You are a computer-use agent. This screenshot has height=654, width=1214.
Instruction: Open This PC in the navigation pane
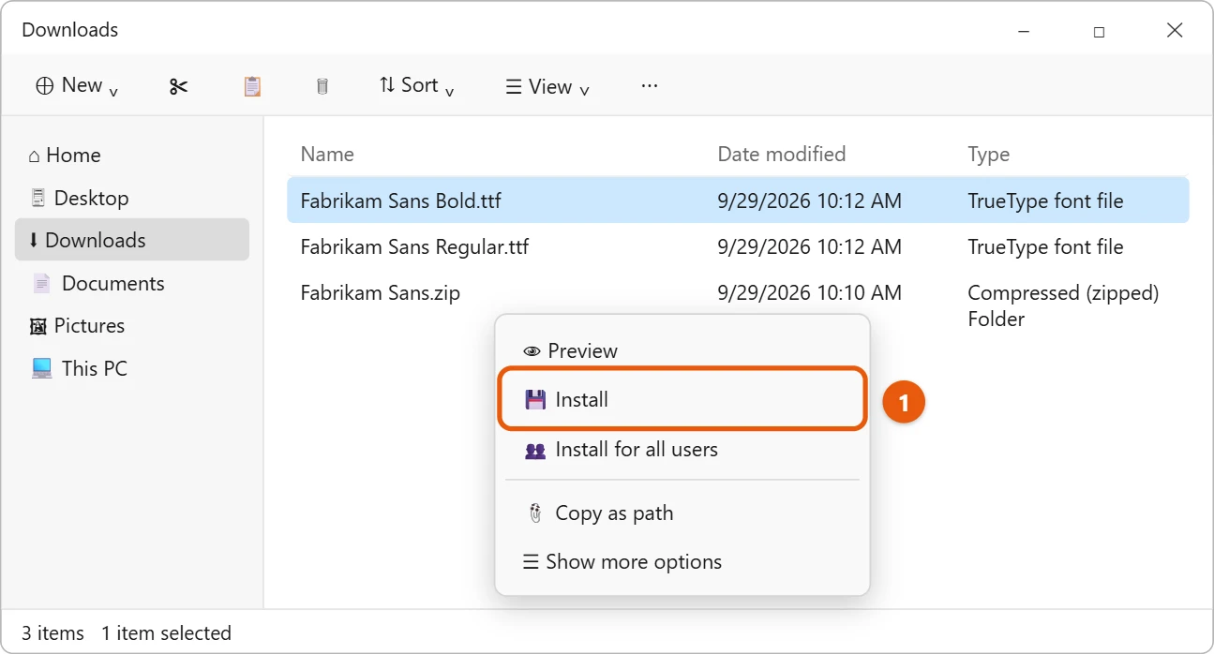(x=132, y=368)
